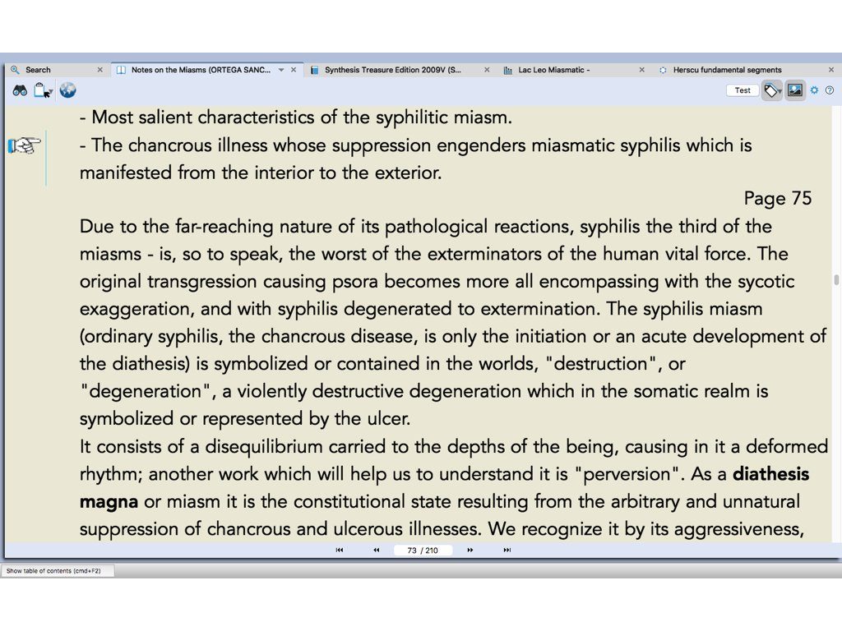842x631 pixels.
Task: Click the binoculars find icon
Action: (20, 90)
